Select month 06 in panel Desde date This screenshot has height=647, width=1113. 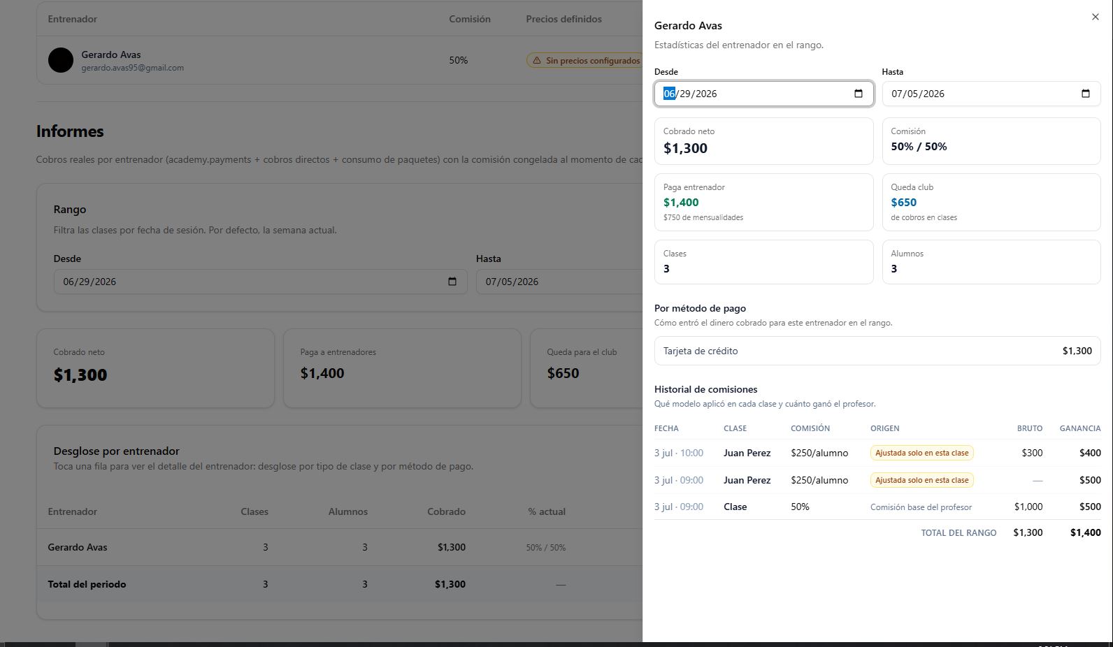click(669, 94)
